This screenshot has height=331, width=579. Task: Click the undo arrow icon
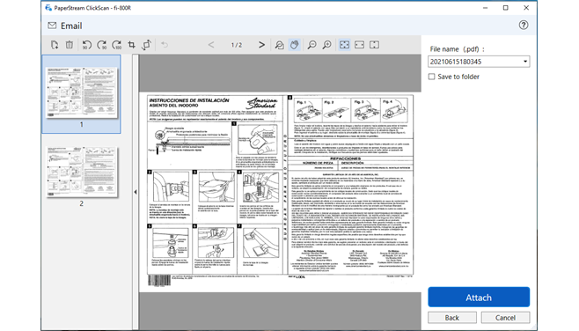tap(165, 45)
